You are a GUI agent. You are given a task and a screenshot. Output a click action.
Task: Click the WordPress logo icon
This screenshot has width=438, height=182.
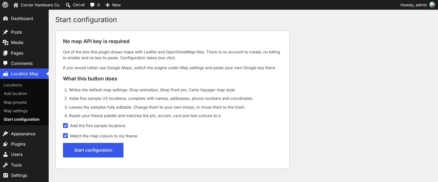point(5,5)
